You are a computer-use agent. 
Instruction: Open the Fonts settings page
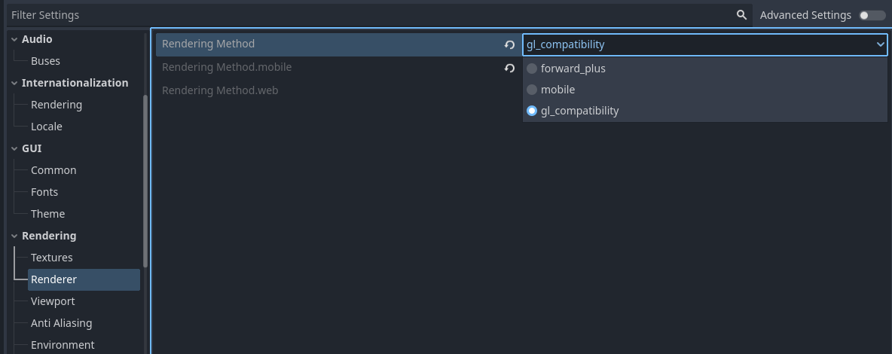point(44,192)
